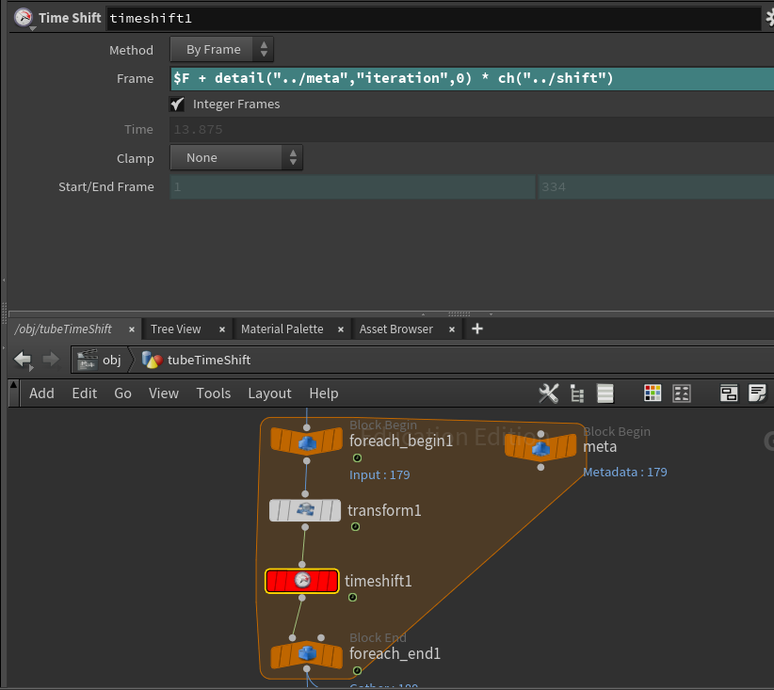
Task: Open the Clamp dropdown set to None
Action: (235, 158)
